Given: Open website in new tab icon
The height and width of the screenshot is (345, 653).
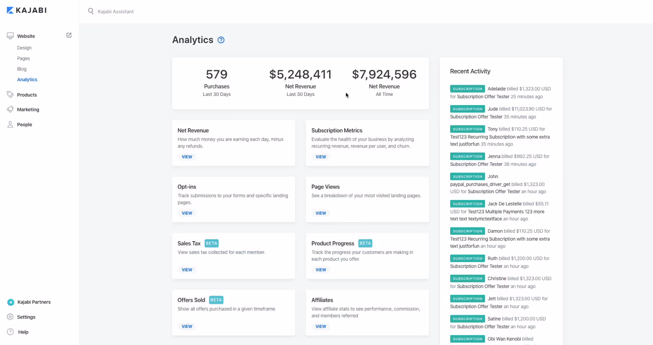Looking at the screenshot, I should click(69, 35).
